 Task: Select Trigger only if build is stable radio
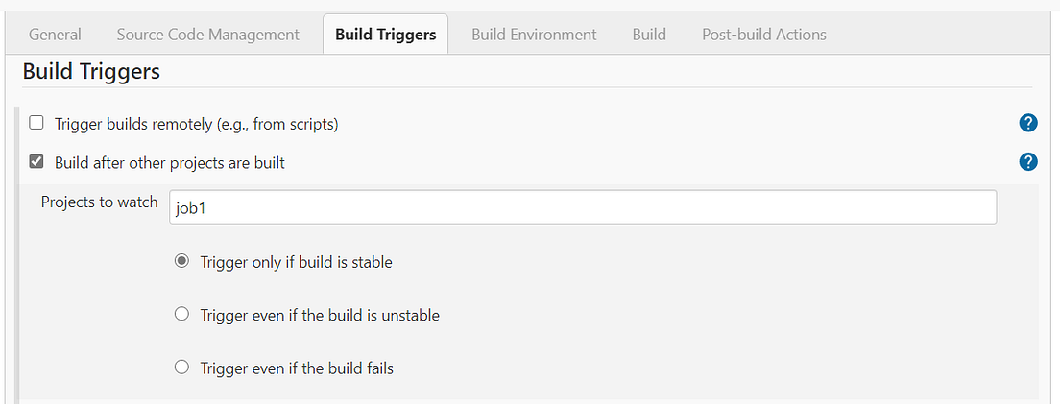click(x=181, y=261)
